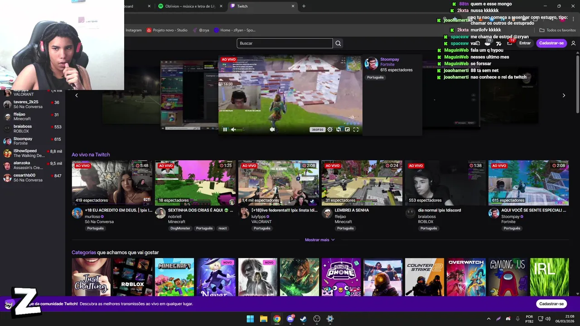This screenshot has height=326, width=580.
Task: Open the Stoompay sidebar channel entry
Action: [x=33, y=141]
